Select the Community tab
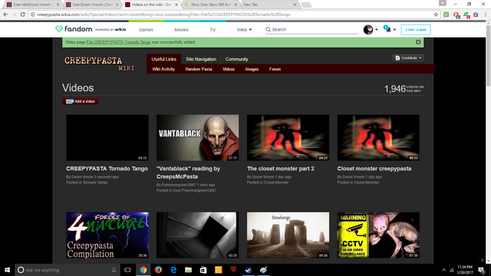The height and width of the screenshot is (276, 491). 236,59
